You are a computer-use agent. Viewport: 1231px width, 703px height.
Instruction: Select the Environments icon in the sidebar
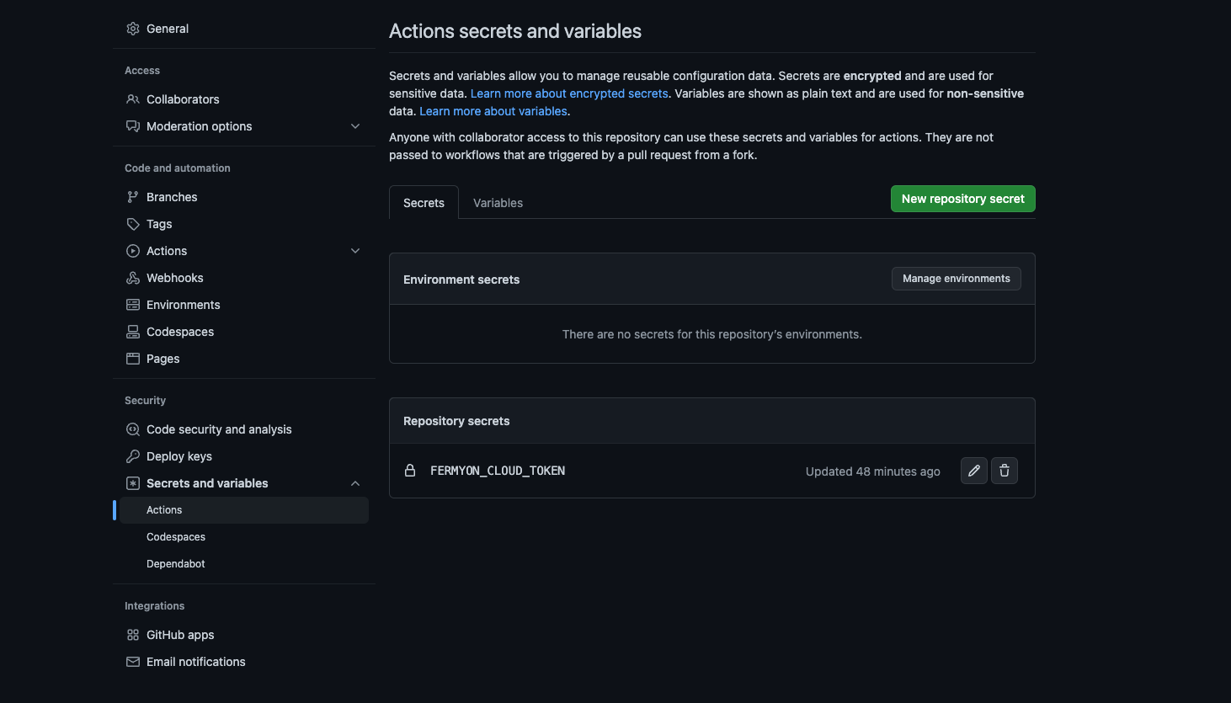[132, 304]
